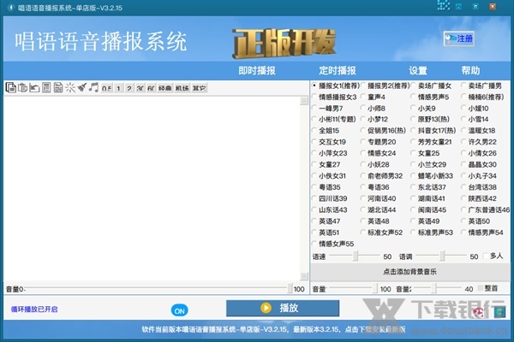Viewport: 514px width, 342px height.
Task: Select the 广东普通话46 voice
Action: (486, 209)
